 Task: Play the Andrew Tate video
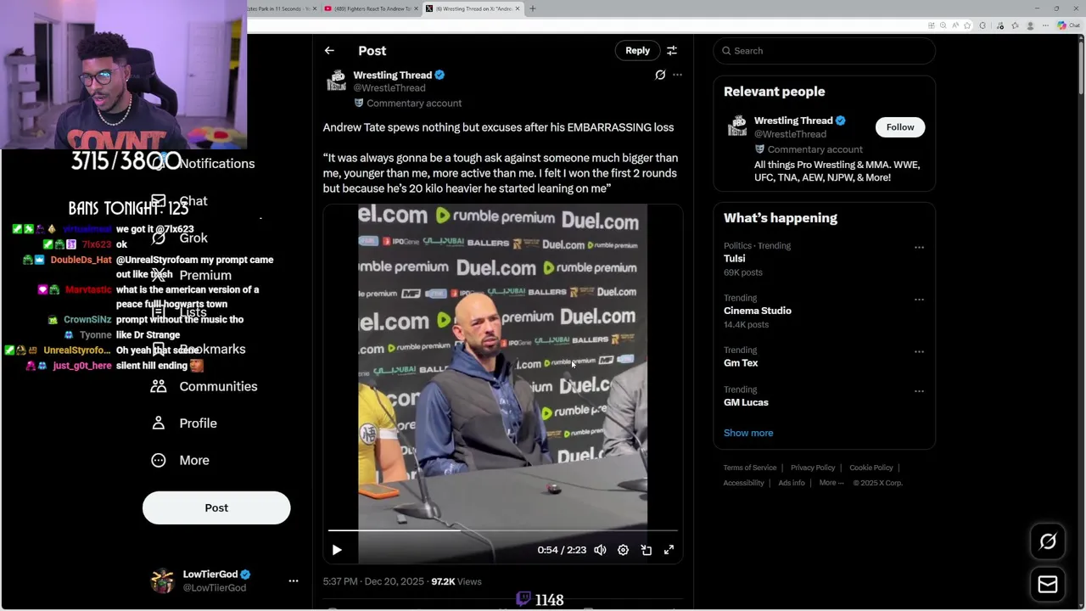337,550
